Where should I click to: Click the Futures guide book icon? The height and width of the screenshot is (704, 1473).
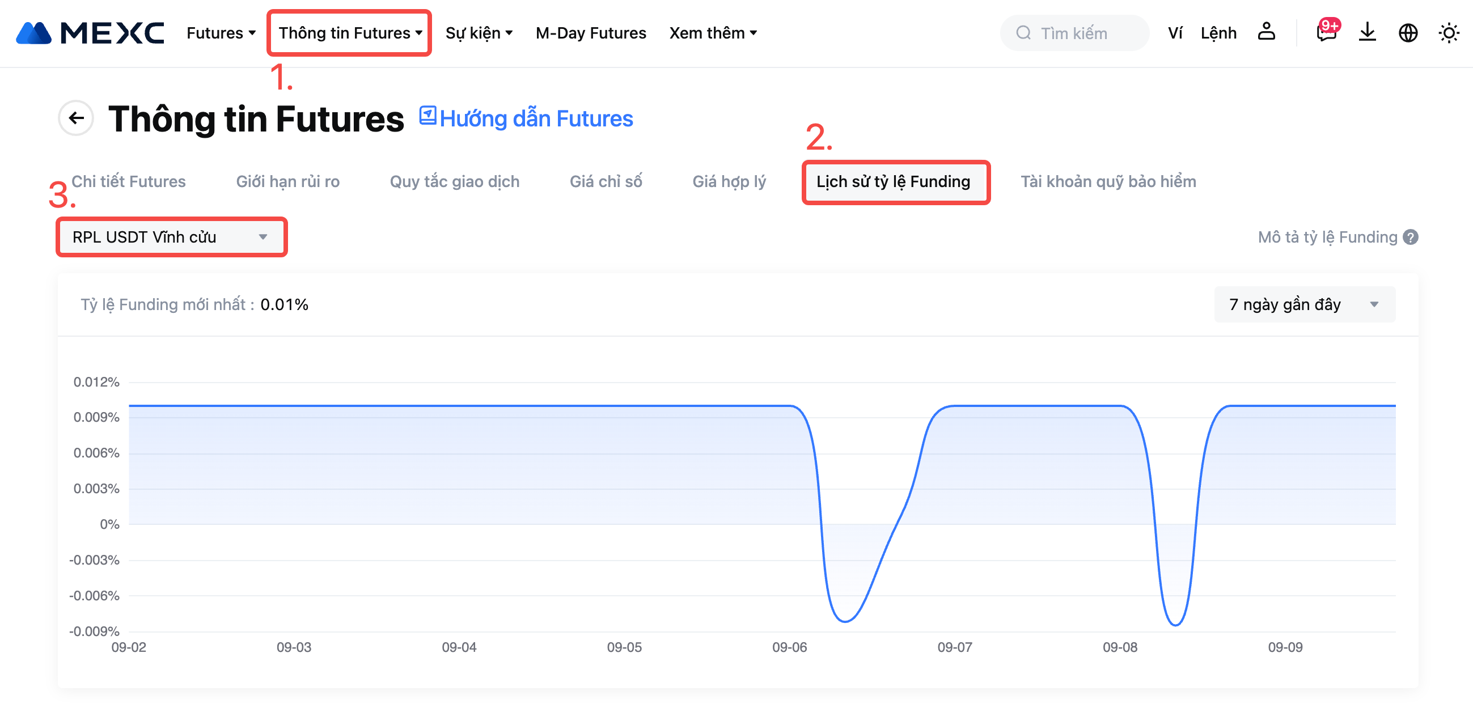click(427, 116)
